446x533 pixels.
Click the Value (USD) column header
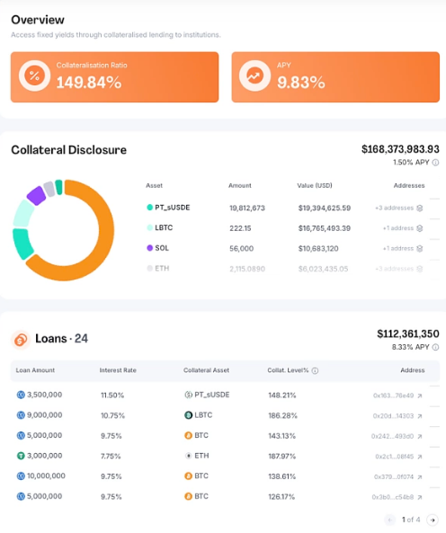[x=315, y=185]
